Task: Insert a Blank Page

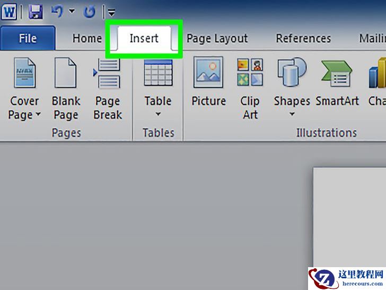Action: (x=66, y=89)
